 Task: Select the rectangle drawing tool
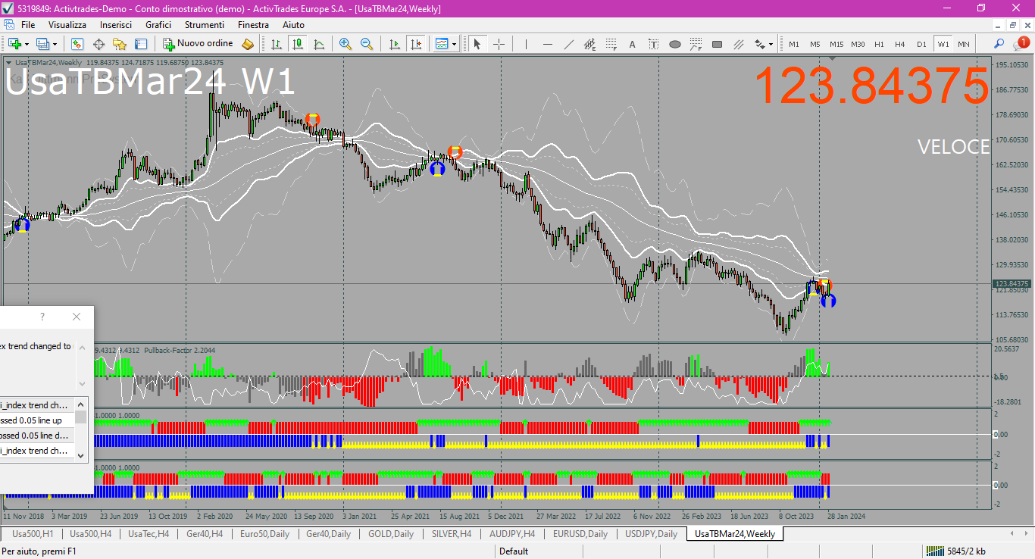(x=717, y=44)
